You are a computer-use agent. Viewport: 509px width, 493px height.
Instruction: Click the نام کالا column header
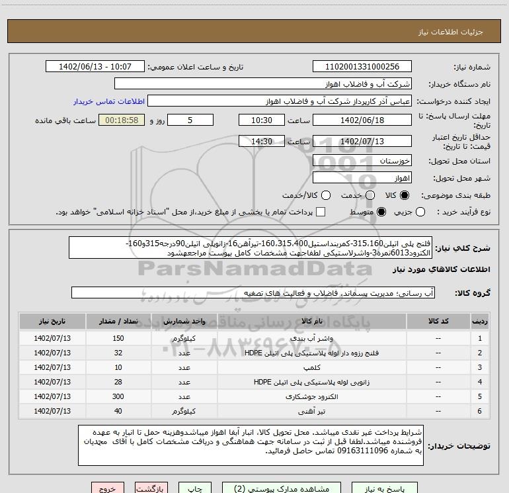click(311, 321)
